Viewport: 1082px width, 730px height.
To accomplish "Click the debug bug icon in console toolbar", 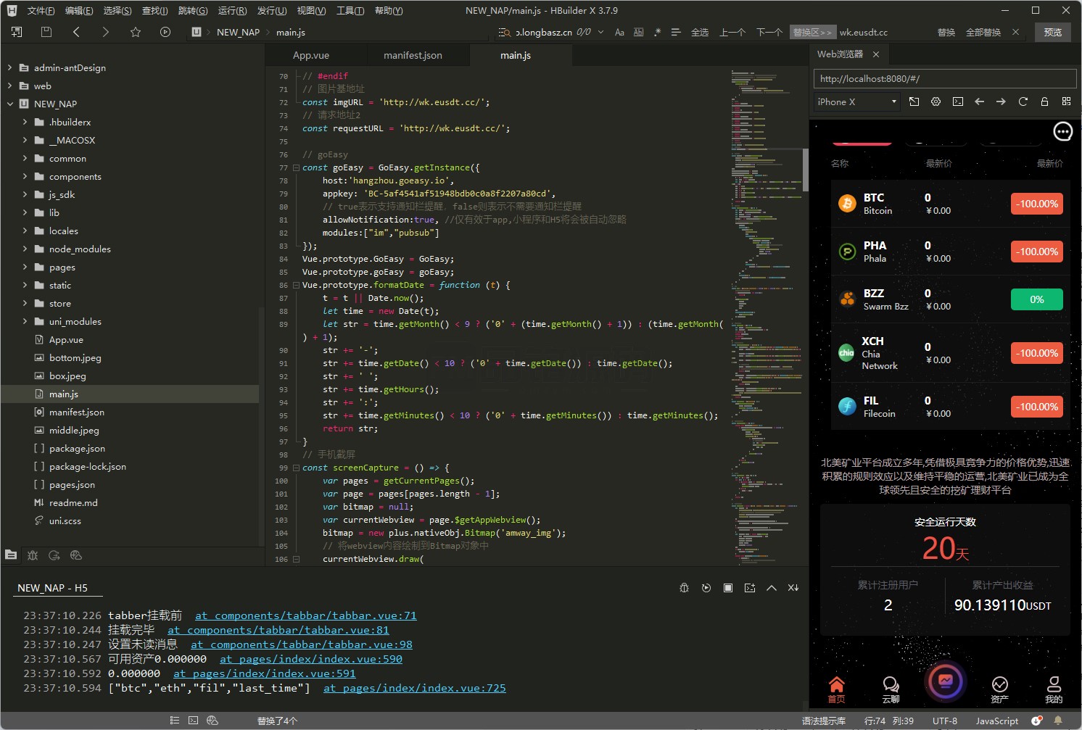I will click(684, 588).
